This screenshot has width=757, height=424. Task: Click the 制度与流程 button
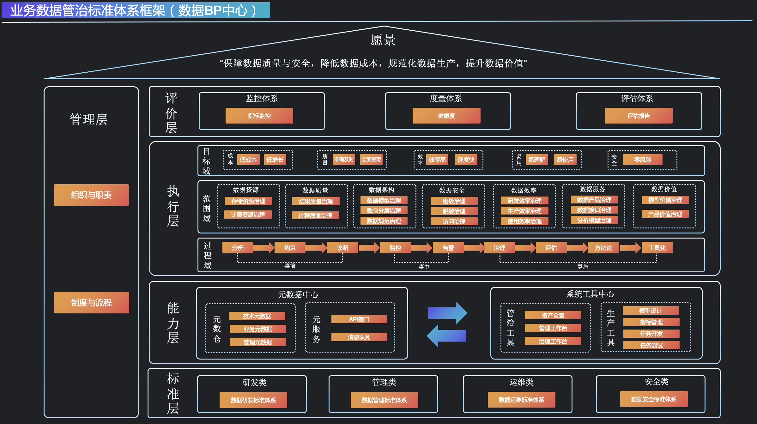point(91,303)
